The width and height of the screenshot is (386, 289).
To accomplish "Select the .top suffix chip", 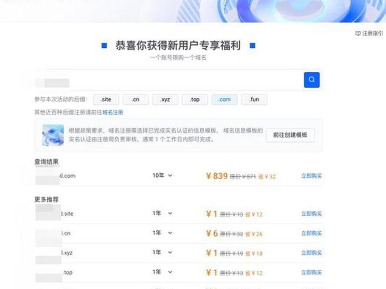I will pos(195,100).
